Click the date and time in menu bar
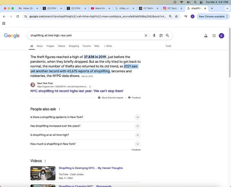The image size is (231, 187). click(217, 2)
